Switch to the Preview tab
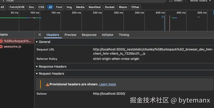The image size is (214, 108). coord(71,35)
